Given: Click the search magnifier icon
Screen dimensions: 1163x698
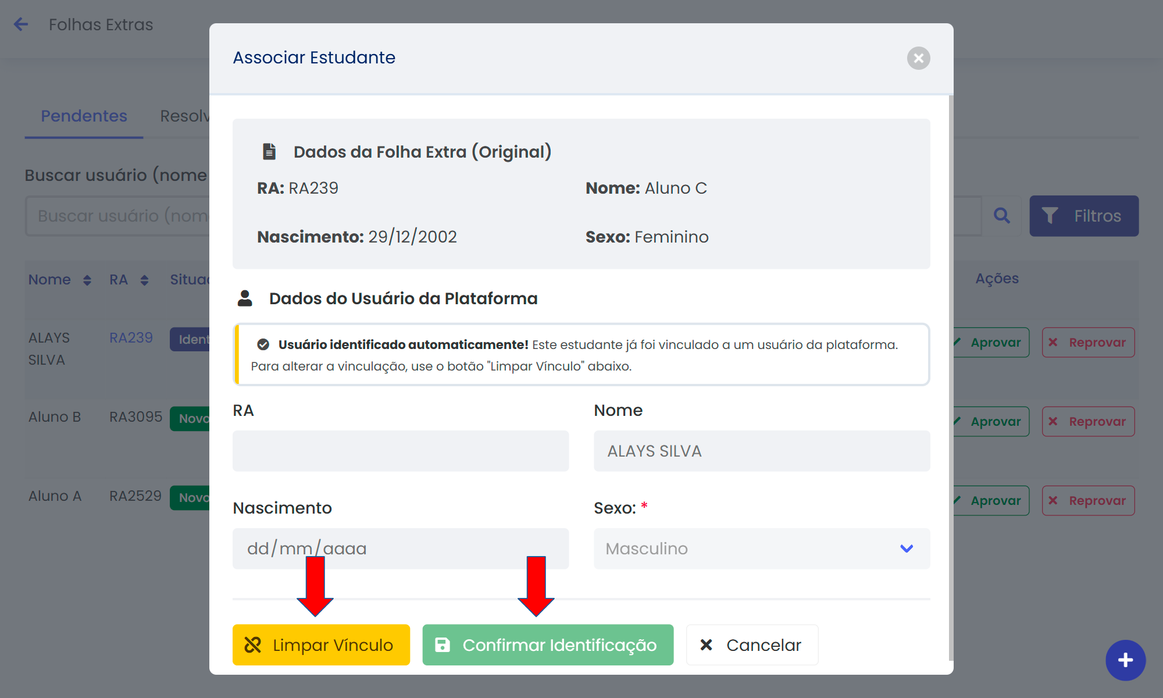Looking at the screenshot, I should (x=1001, y=216).
